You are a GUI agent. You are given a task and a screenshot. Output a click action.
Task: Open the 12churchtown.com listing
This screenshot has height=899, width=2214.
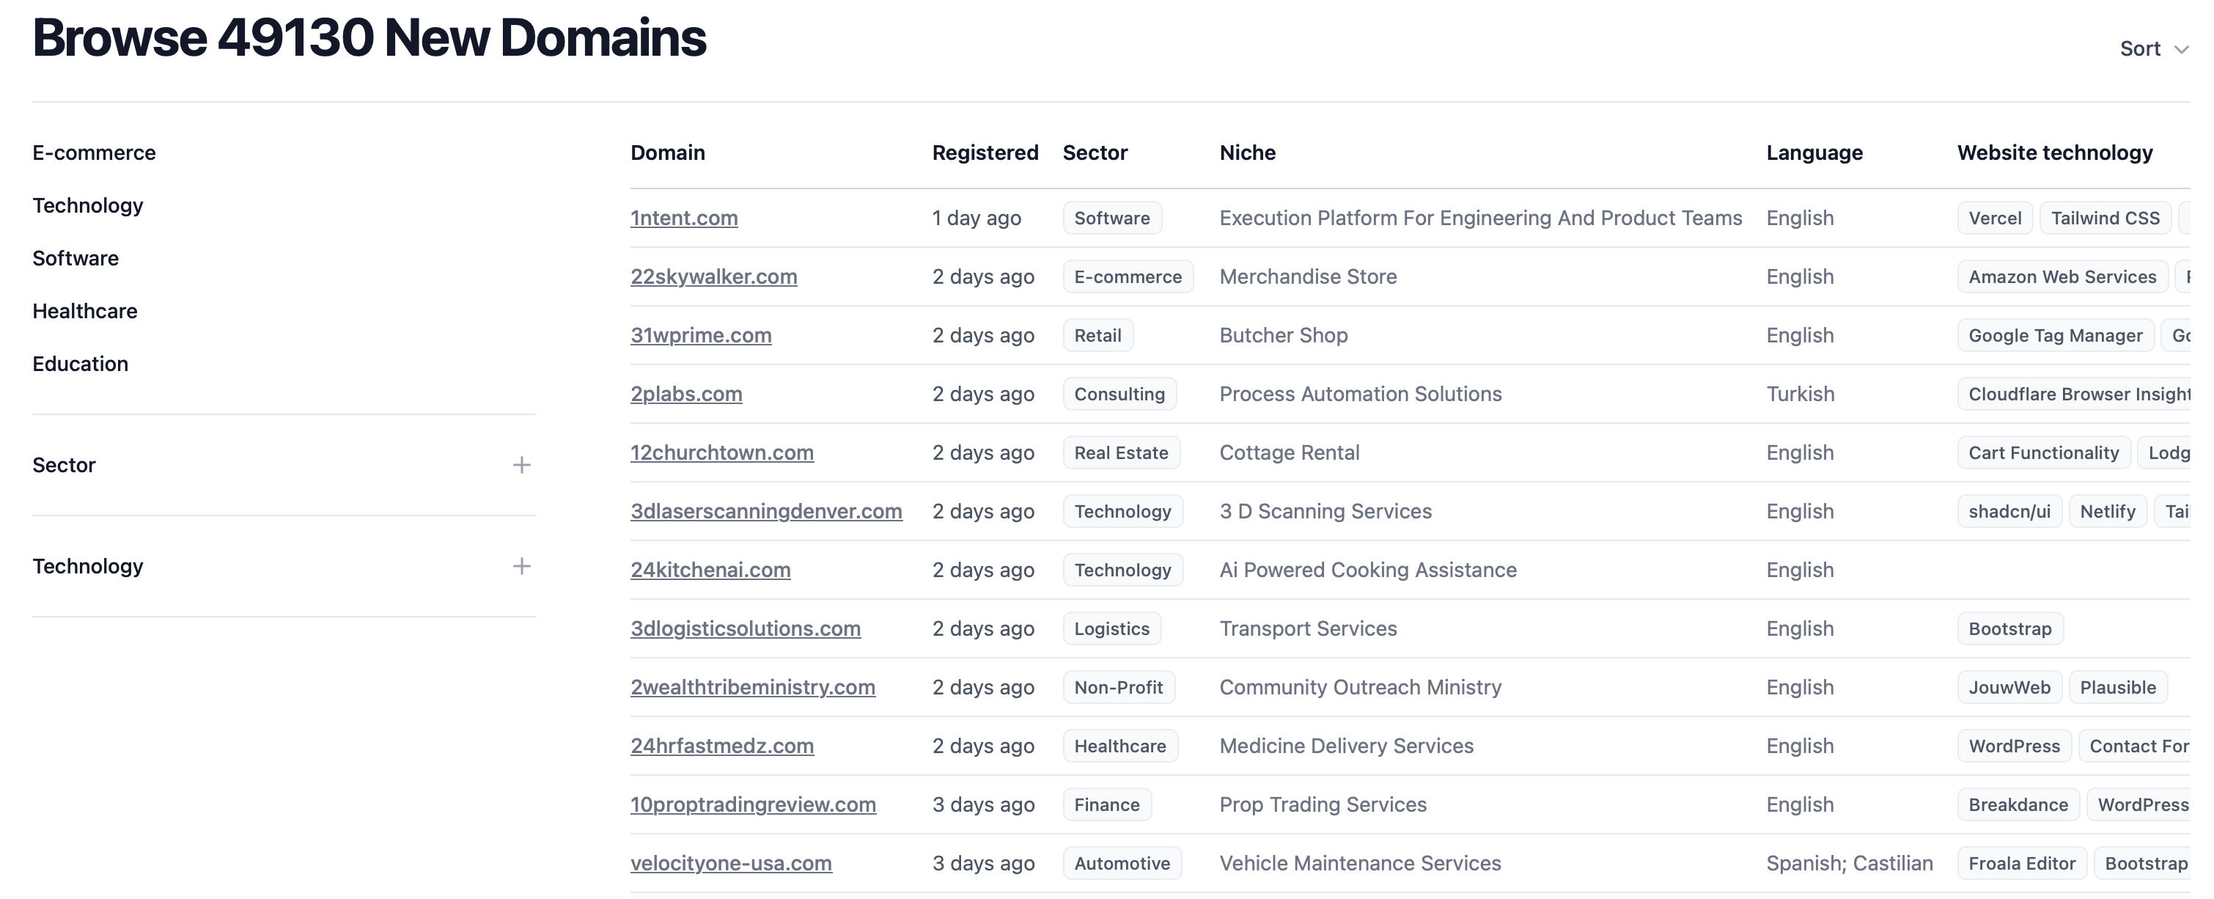[x=721, y=452]
